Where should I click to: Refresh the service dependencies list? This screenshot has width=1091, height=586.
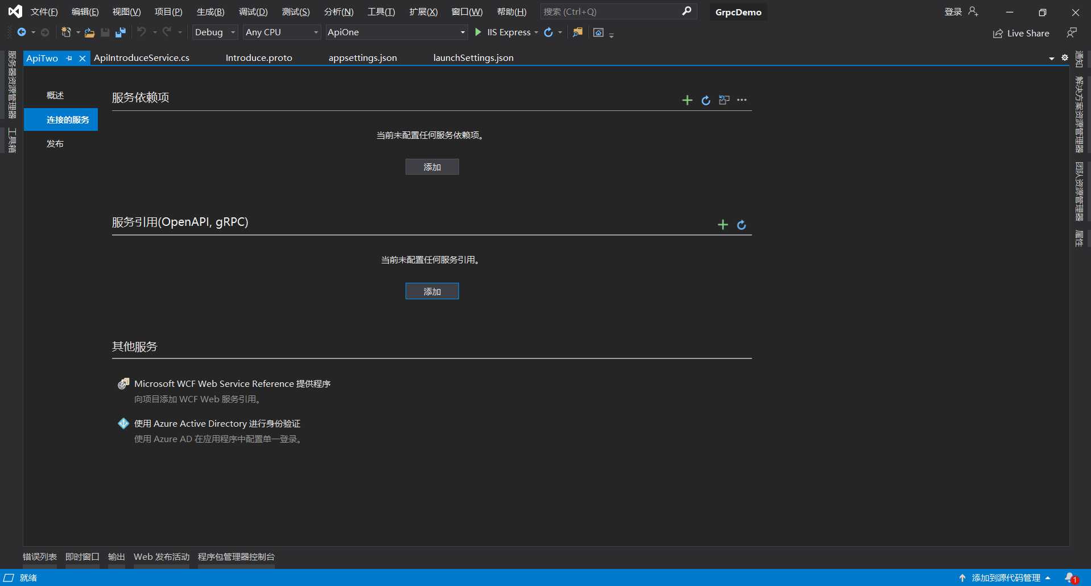[706, 100]
